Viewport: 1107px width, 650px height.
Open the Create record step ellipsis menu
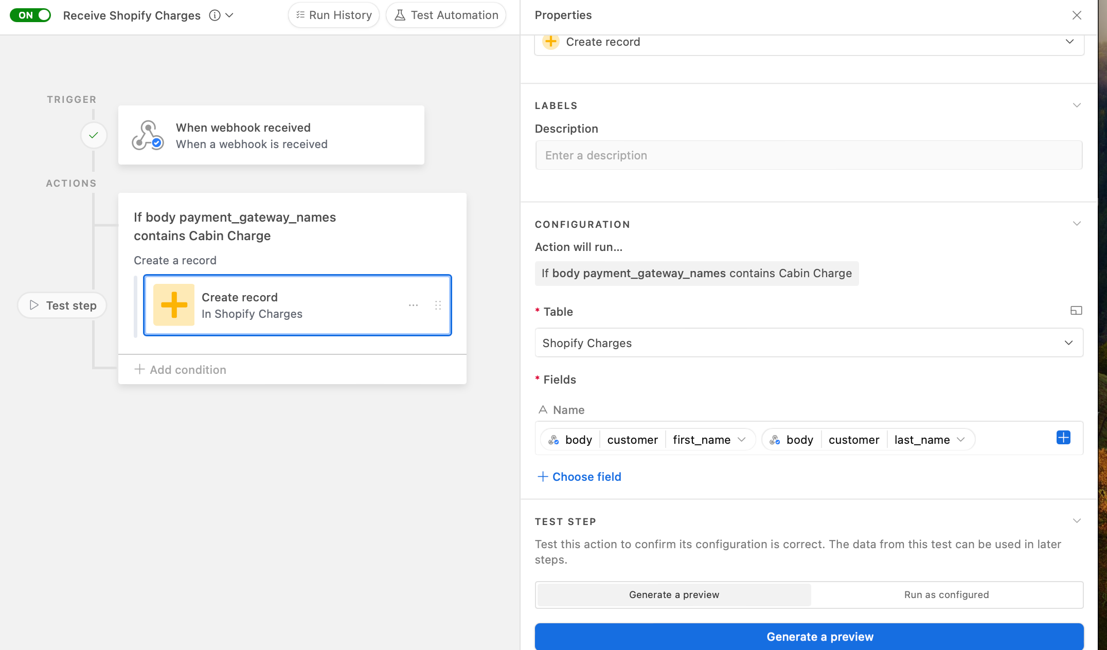point(413,305)
